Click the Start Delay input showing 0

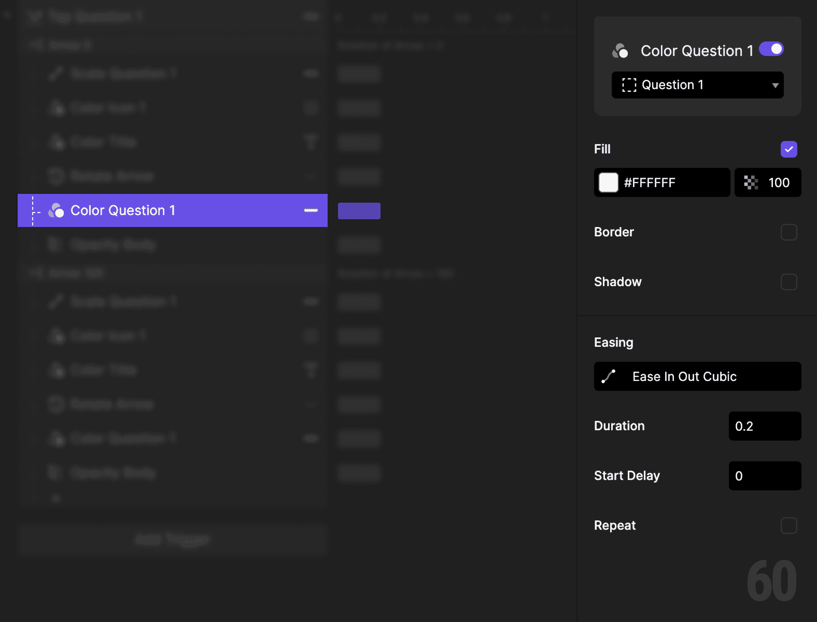click(x=764, y=476)
